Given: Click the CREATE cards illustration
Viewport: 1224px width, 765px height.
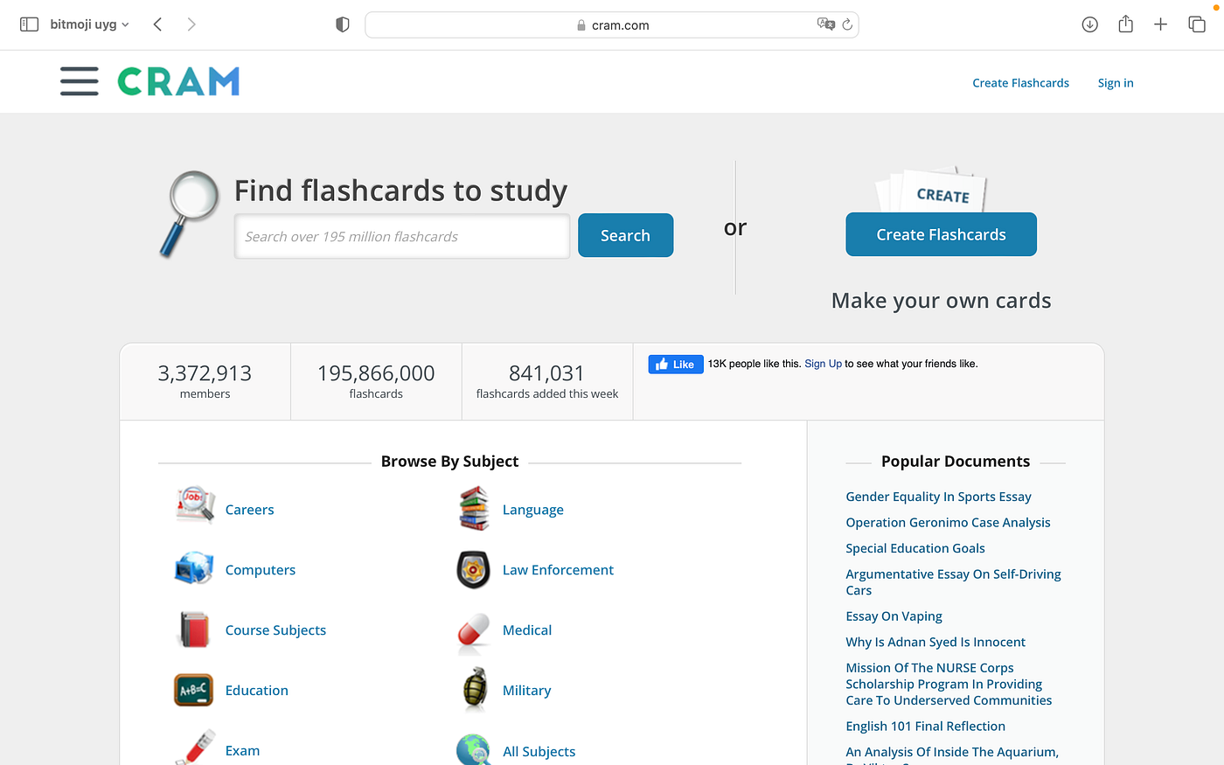Looking at the screenshot, I should pyautogui.click(x=932, y=189).
